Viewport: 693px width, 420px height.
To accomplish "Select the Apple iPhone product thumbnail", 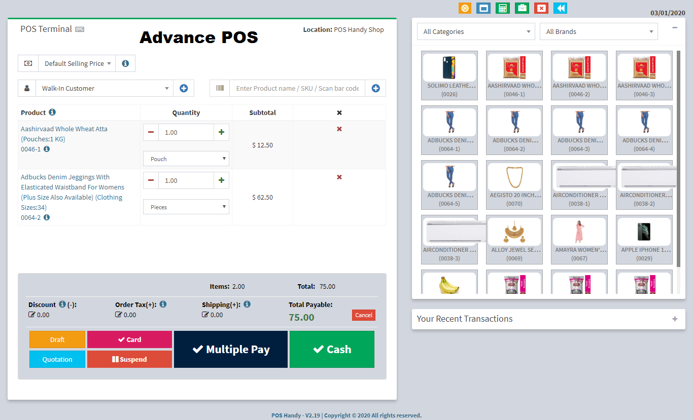I will tap(644, 239).
